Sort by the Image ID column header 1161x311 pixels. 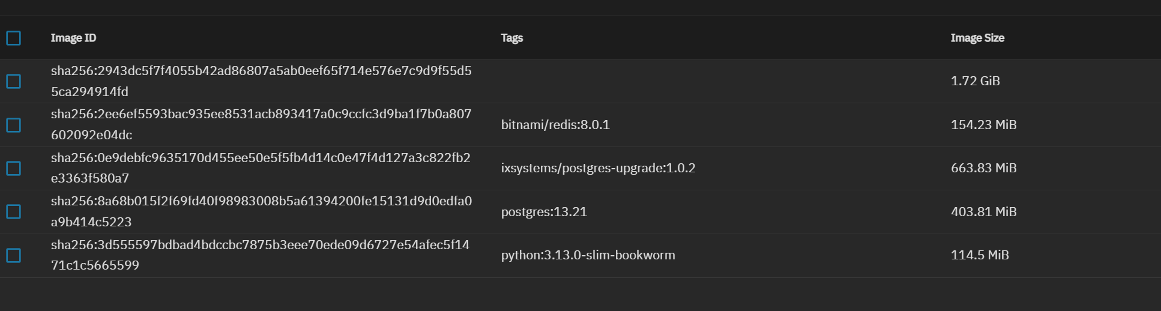click(x=73, y=38)
